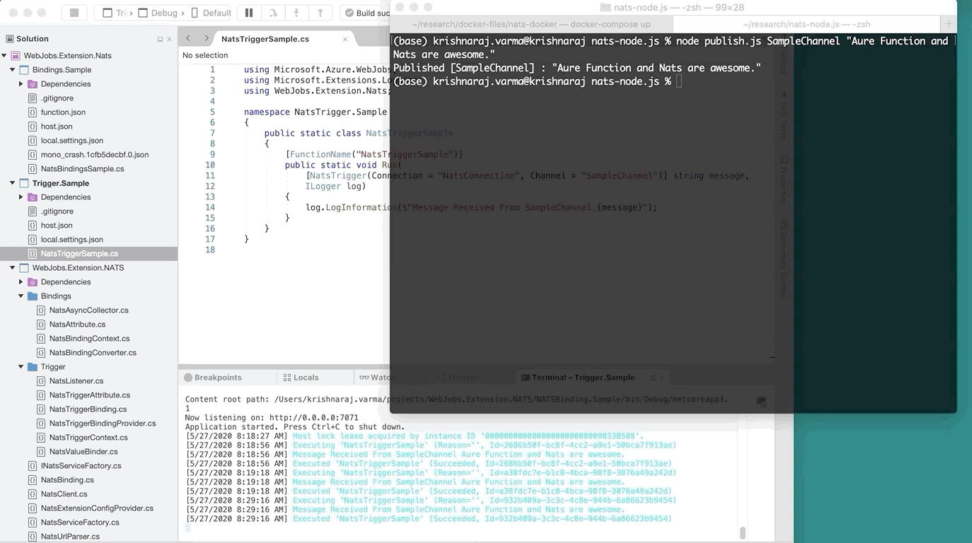Select .gitignore under Trigger.Sample
Viewport: 972px width, 543px height.
(x=57, y=211)
